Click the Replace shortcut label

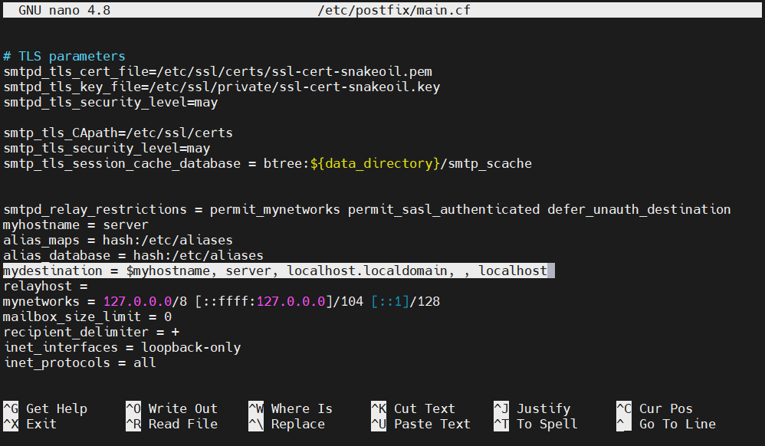tap(297, 424)
